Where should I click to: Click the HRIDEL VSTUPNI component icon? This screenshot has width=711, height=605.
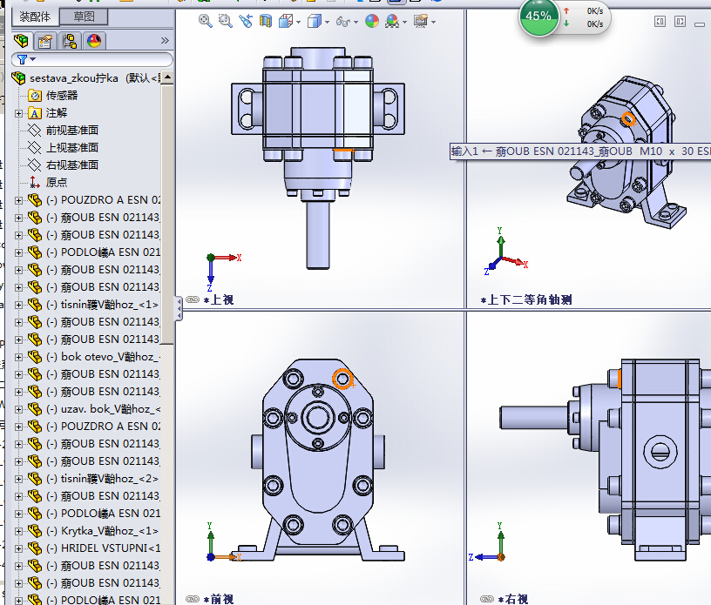coord(35,548)
